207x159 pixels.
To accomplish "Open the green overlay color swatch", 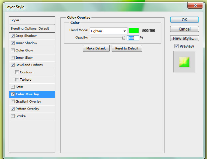I will 134,31.
